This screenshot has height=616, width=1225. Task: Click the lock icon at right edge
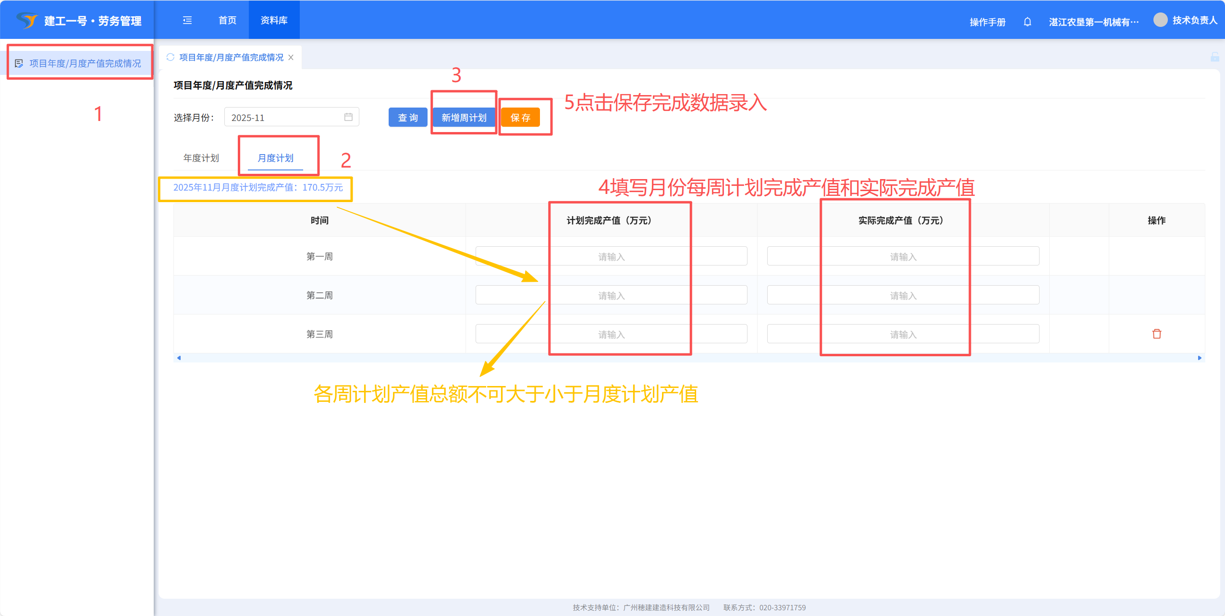pyautogui.click(x=1214, y=57)
